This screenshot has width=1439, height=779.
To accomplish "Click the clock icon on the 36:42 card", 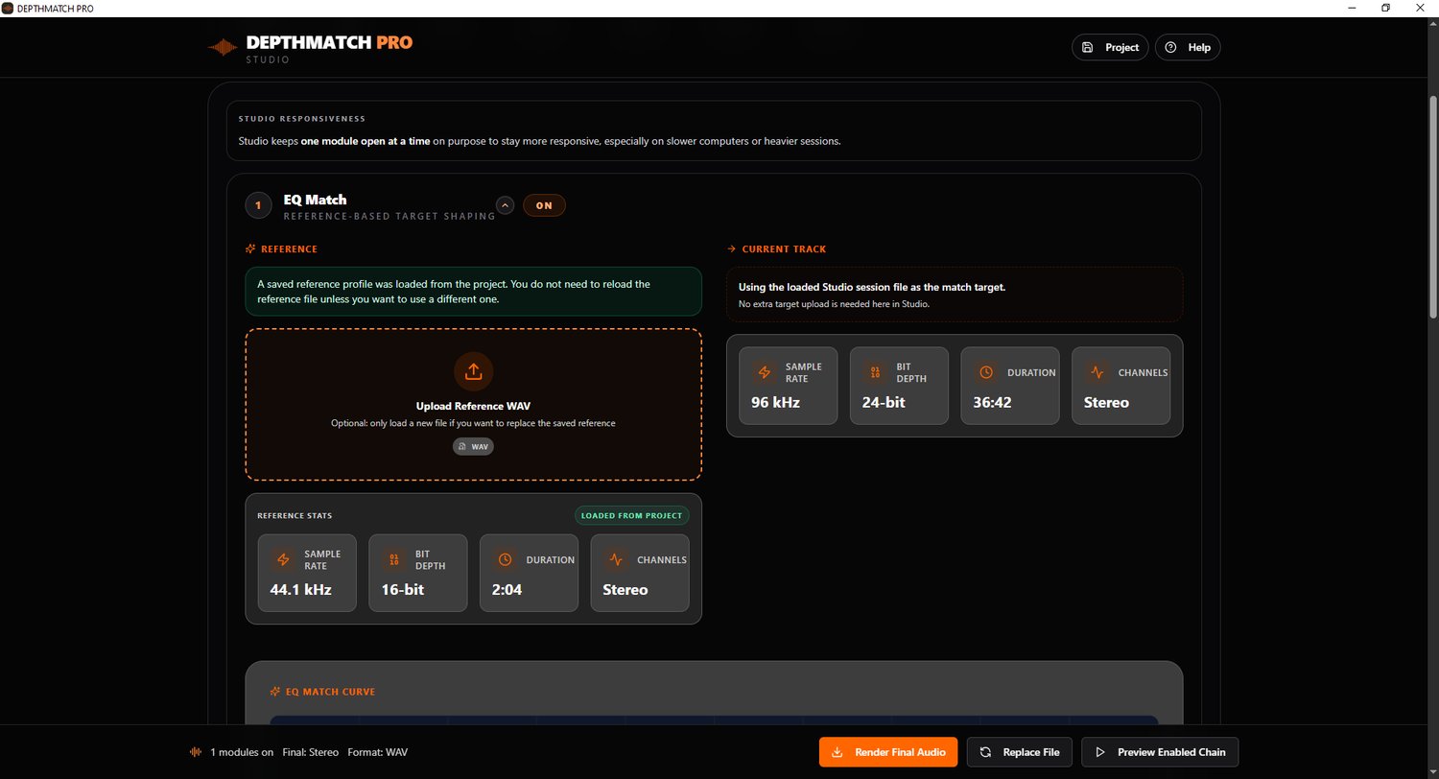I will [986, 372].
